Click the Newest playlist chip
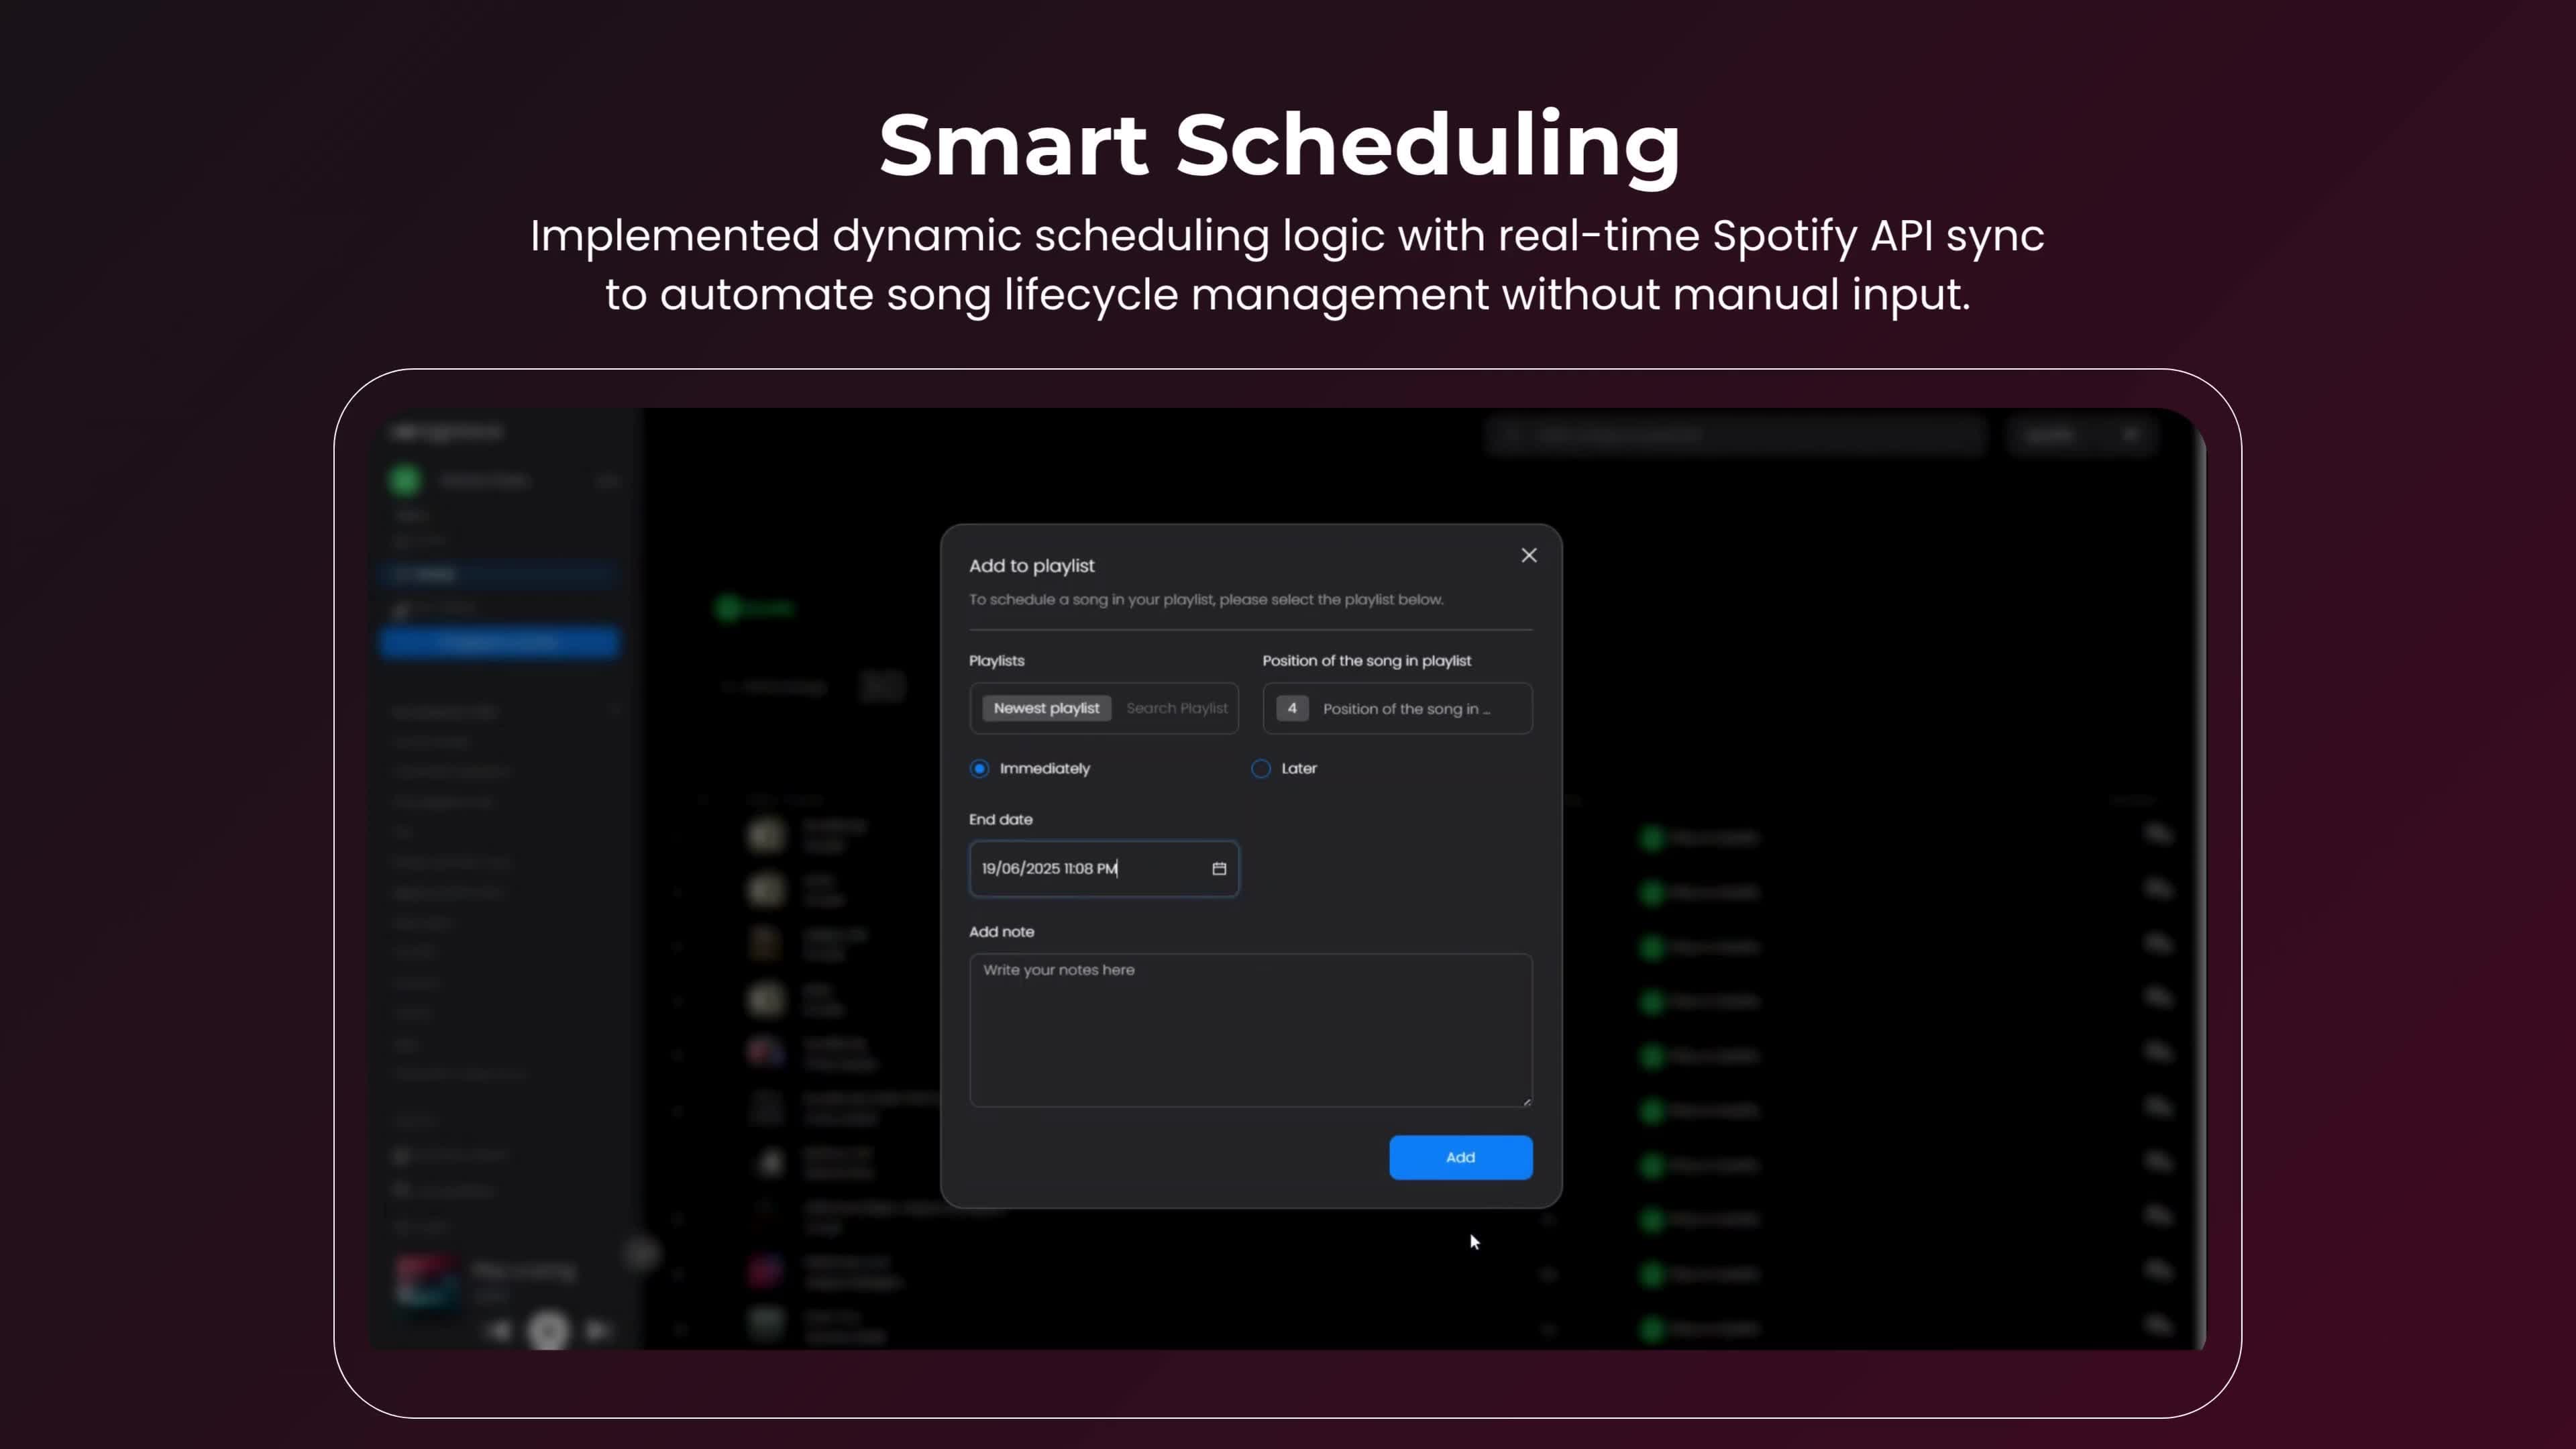The image size is (2576, 1449). pos(1046,708)
